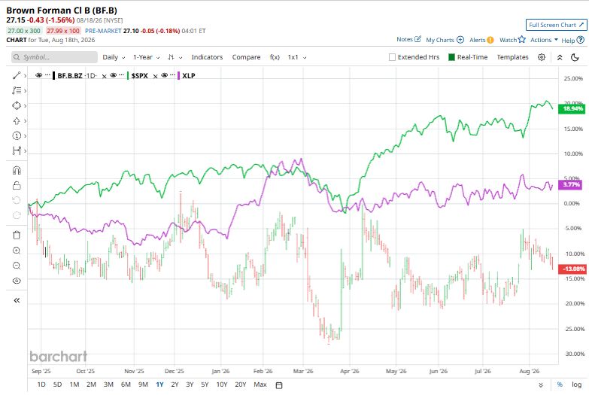Switch to dark mode moon icon
The height and width of the screenshot is (395, 589).
click(x=575, y=57)
